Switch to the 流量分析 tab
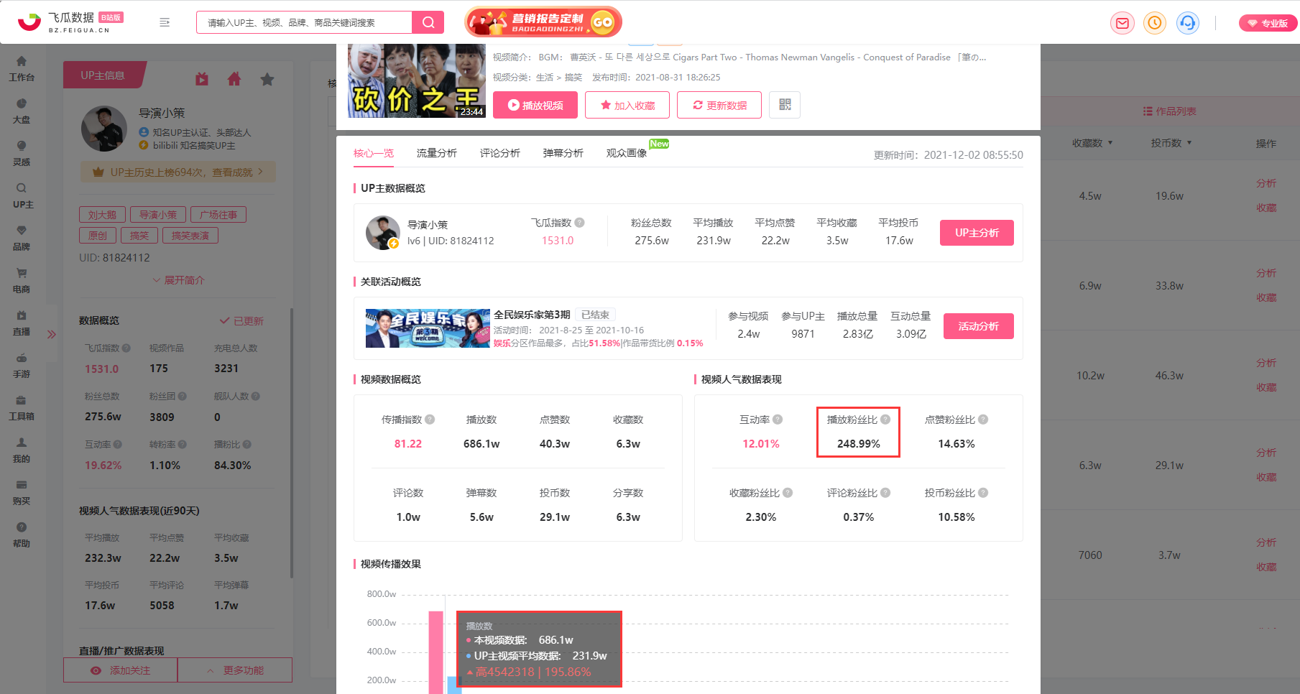The width and height of the screenshot is (1300, 694). pos(437,153)
